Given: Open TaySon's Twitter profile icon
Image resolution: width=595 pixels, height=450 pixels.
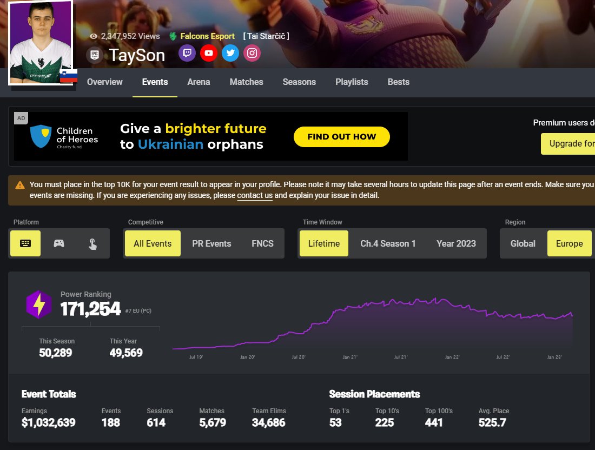Looking at the screenshot, I should [x=230, y=53].
